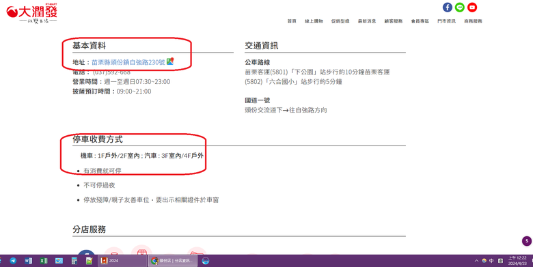Click the parking line 機車 : 1F戶外/2F室內

[110, 156]
